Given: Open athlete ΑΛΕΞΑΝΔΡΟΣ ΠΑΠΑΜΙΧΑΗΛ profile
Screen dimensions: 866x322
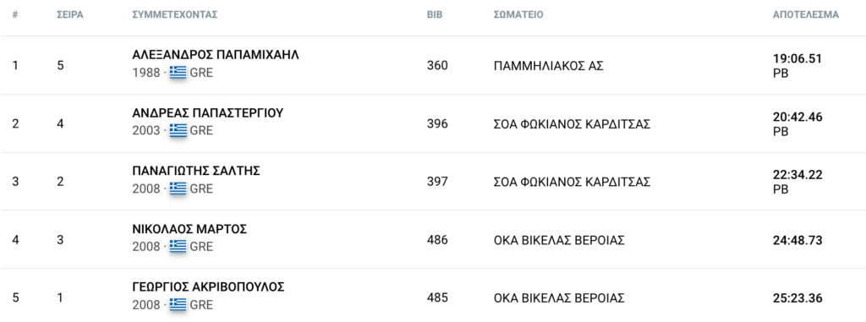Looking at the screenshot, I should coord(216,55).
